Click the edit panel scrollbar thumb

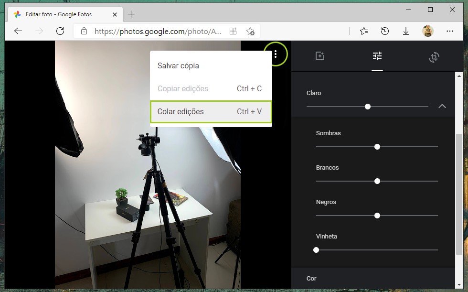point(459,194)
